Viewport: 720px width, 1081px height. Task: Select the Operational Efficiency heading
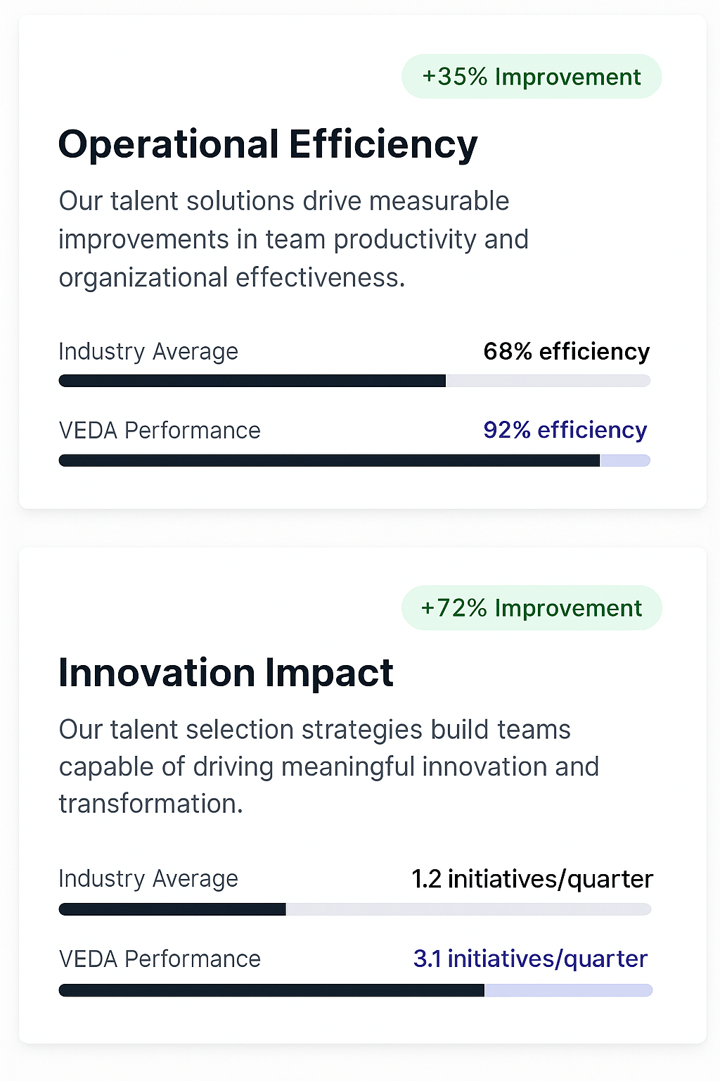pyautogui.click(x=268, y=144)
